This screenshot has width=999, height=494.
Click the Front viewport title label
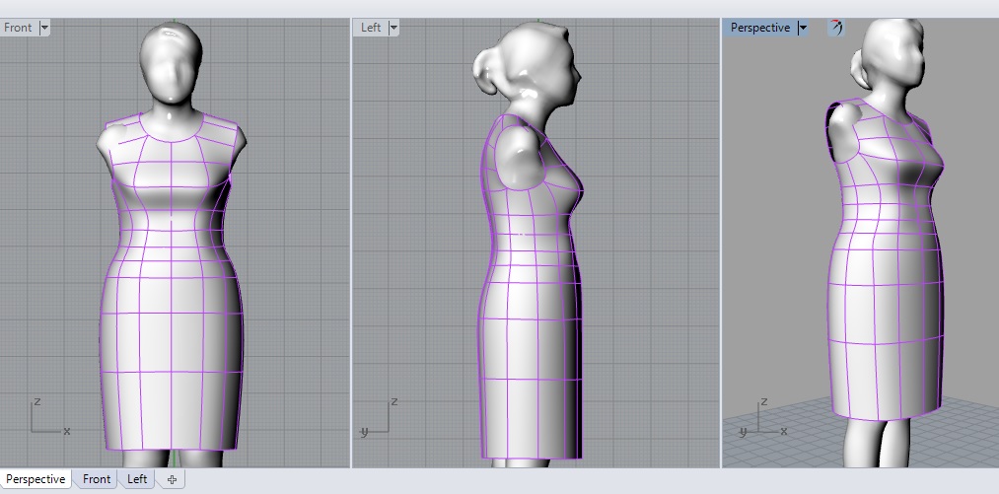click(18, 28)
